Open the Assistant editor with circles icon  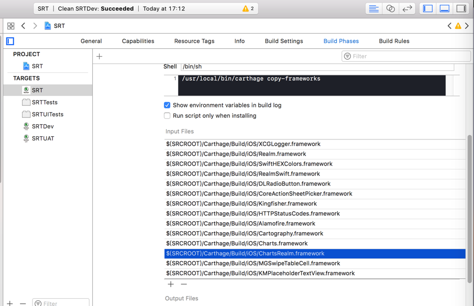[x=390, y=8]
